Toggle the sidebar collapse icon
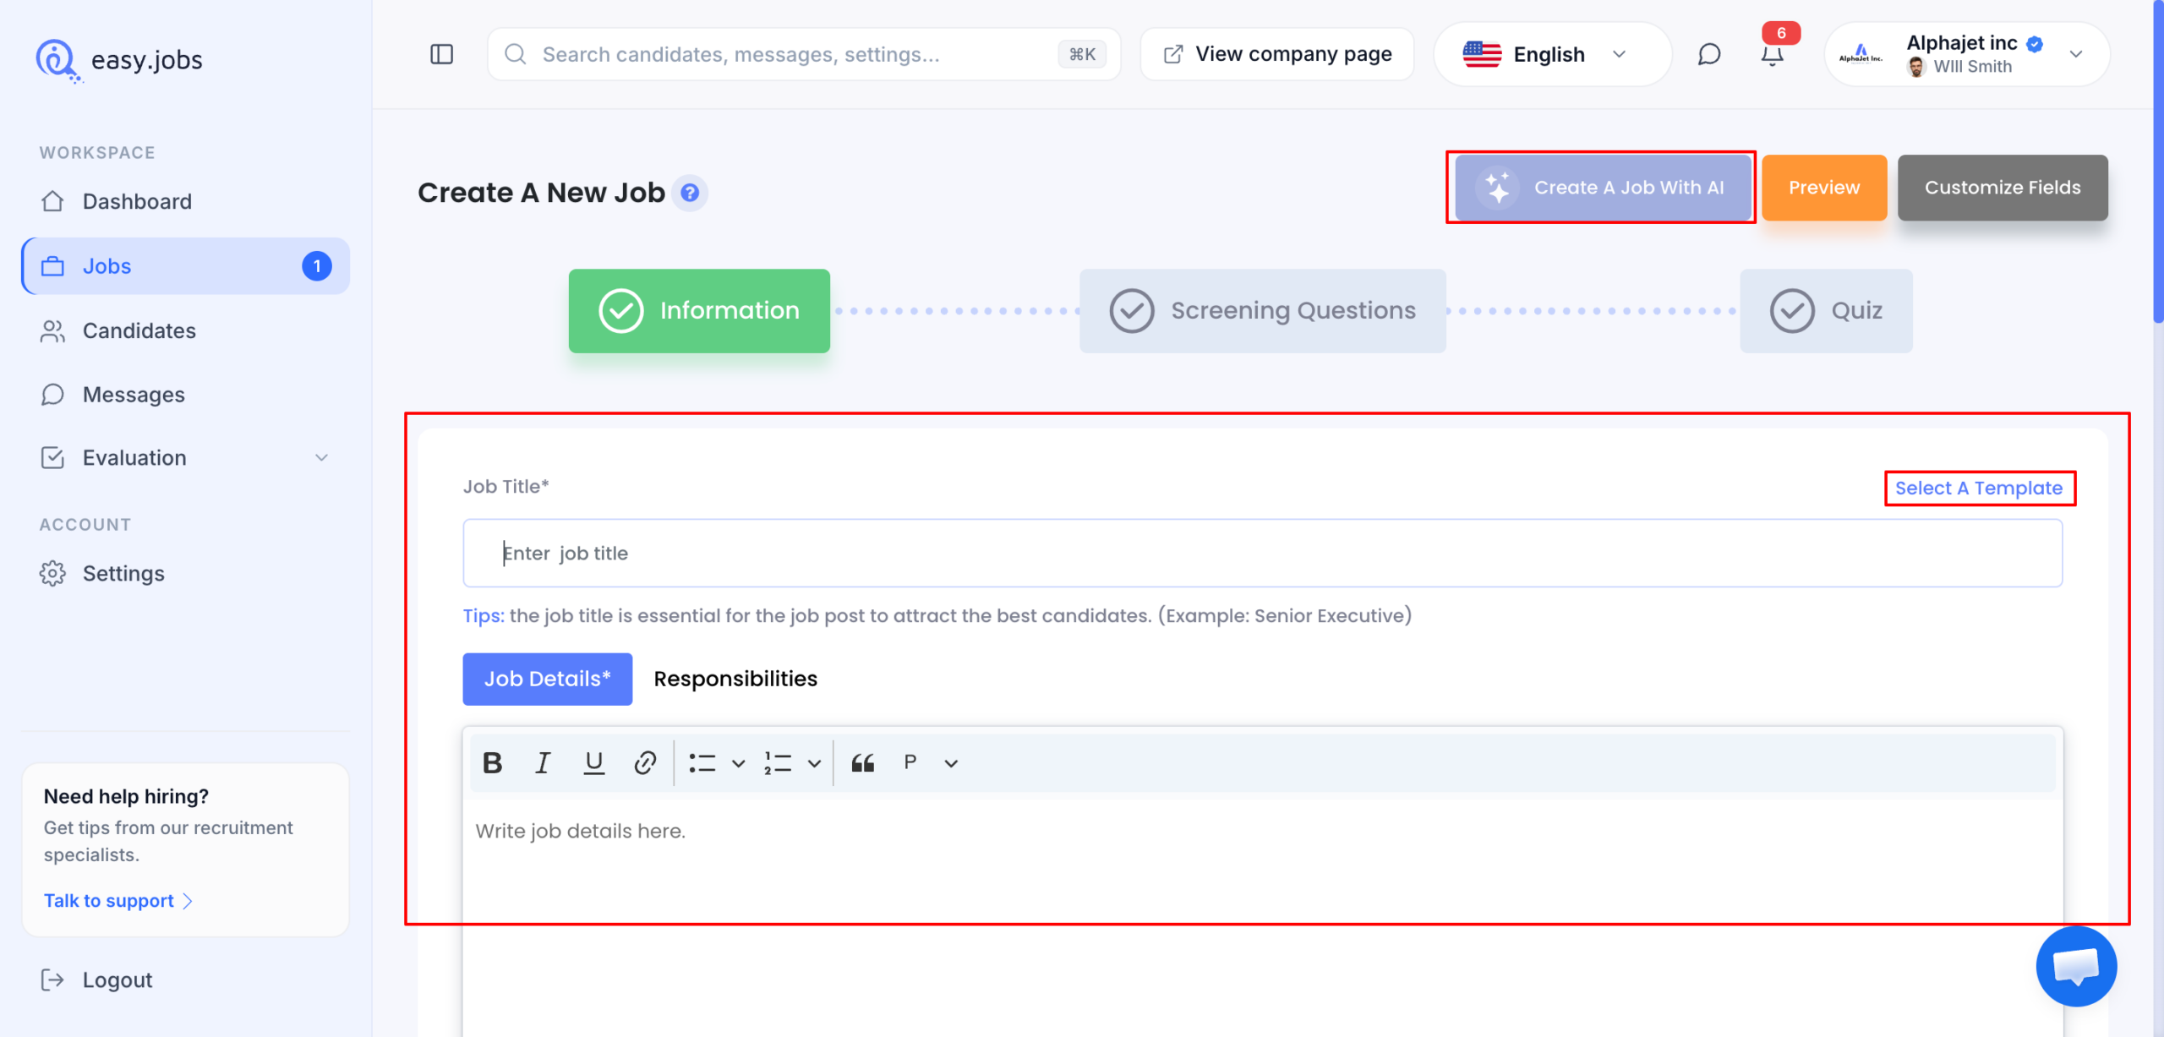Image resolution: width=2164 pixels, height=1037 pixels. pyautogui.click(x=441, y=54)
